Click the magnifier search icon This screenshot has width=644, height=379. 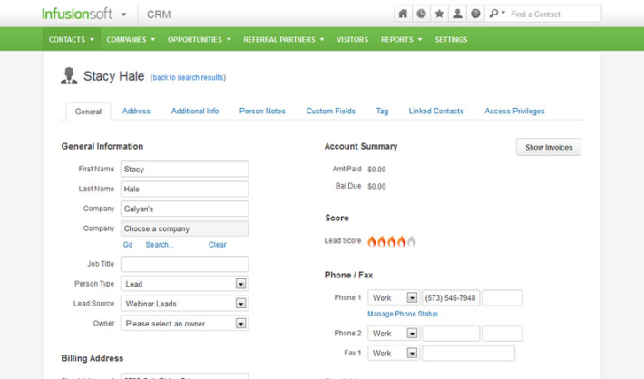pos(494,14)
